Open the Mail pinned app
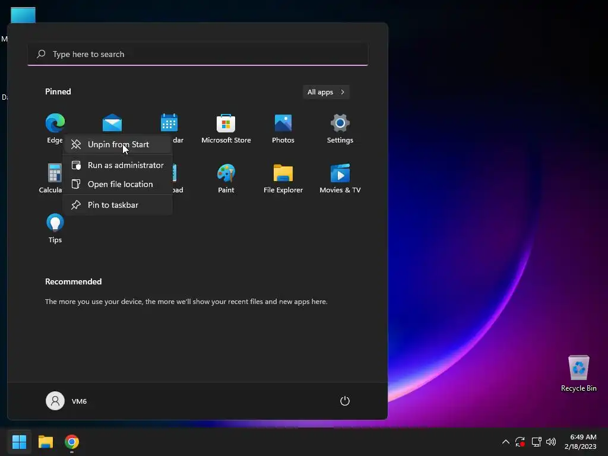608x456 pixels. [112, 123]
